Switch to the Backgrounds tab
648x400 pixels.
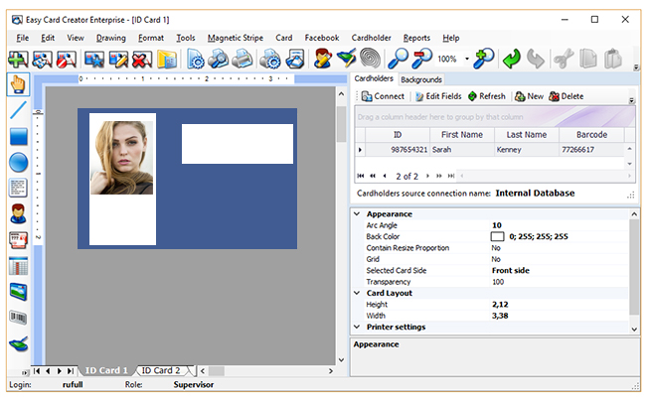coord(421,79)
